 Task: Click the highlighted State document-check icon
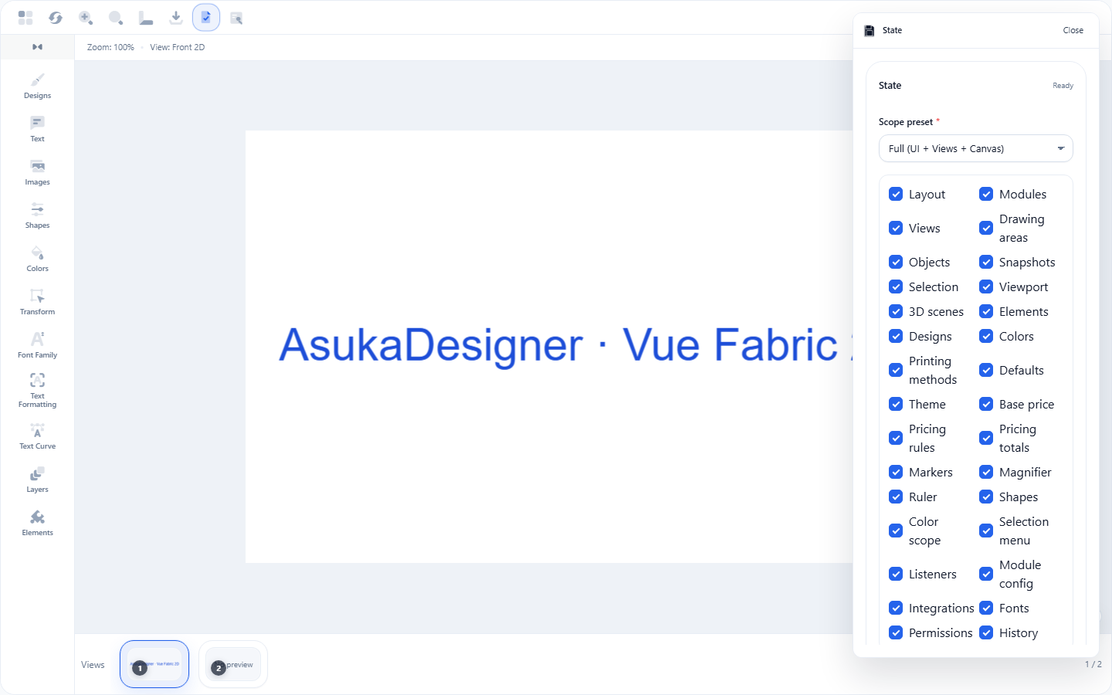point(206,17)
